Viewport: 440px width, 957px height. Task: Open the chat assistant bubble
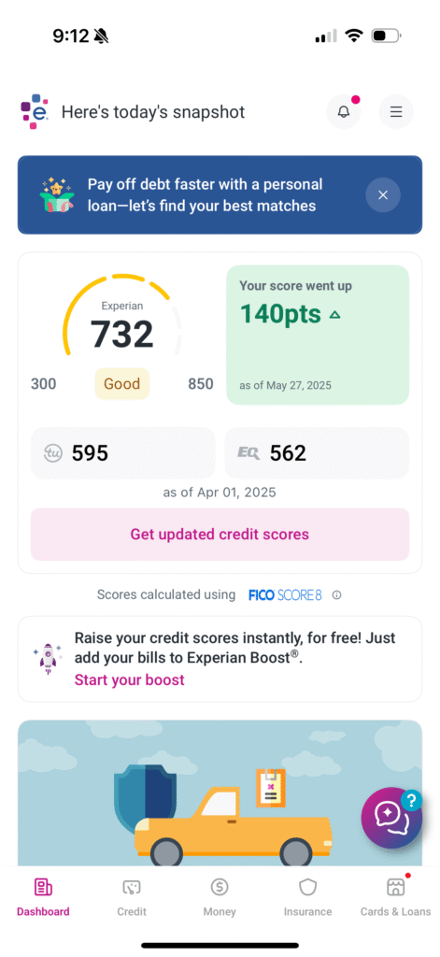pos(391,819)
